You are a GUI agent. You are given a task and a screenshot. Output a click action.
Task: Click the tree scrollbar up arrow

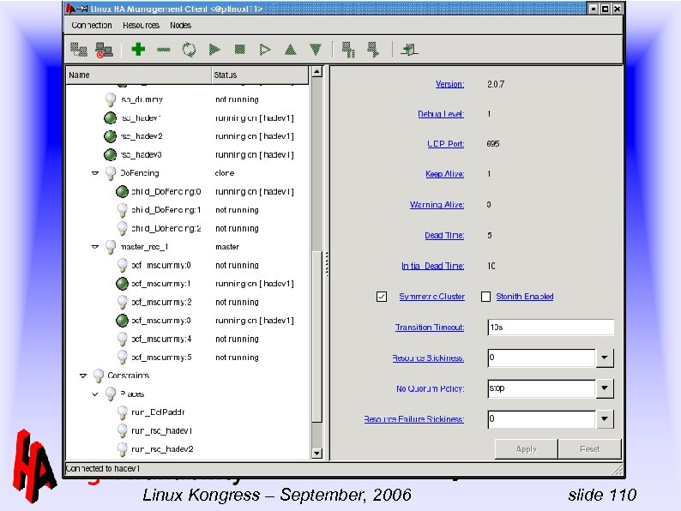point(317,72)
